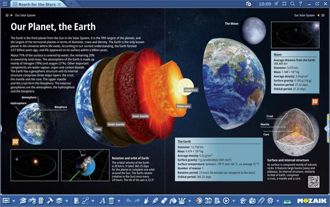330x207 pixels.
Task: Click the hammer tools icon
Action: point(50,201)
